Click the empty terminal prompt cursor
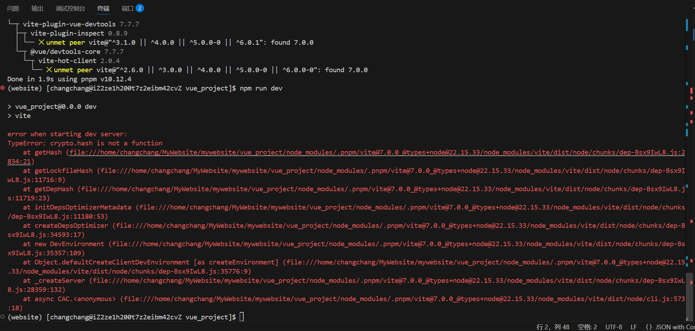This screenshot has width=695, height=331. 242,317
